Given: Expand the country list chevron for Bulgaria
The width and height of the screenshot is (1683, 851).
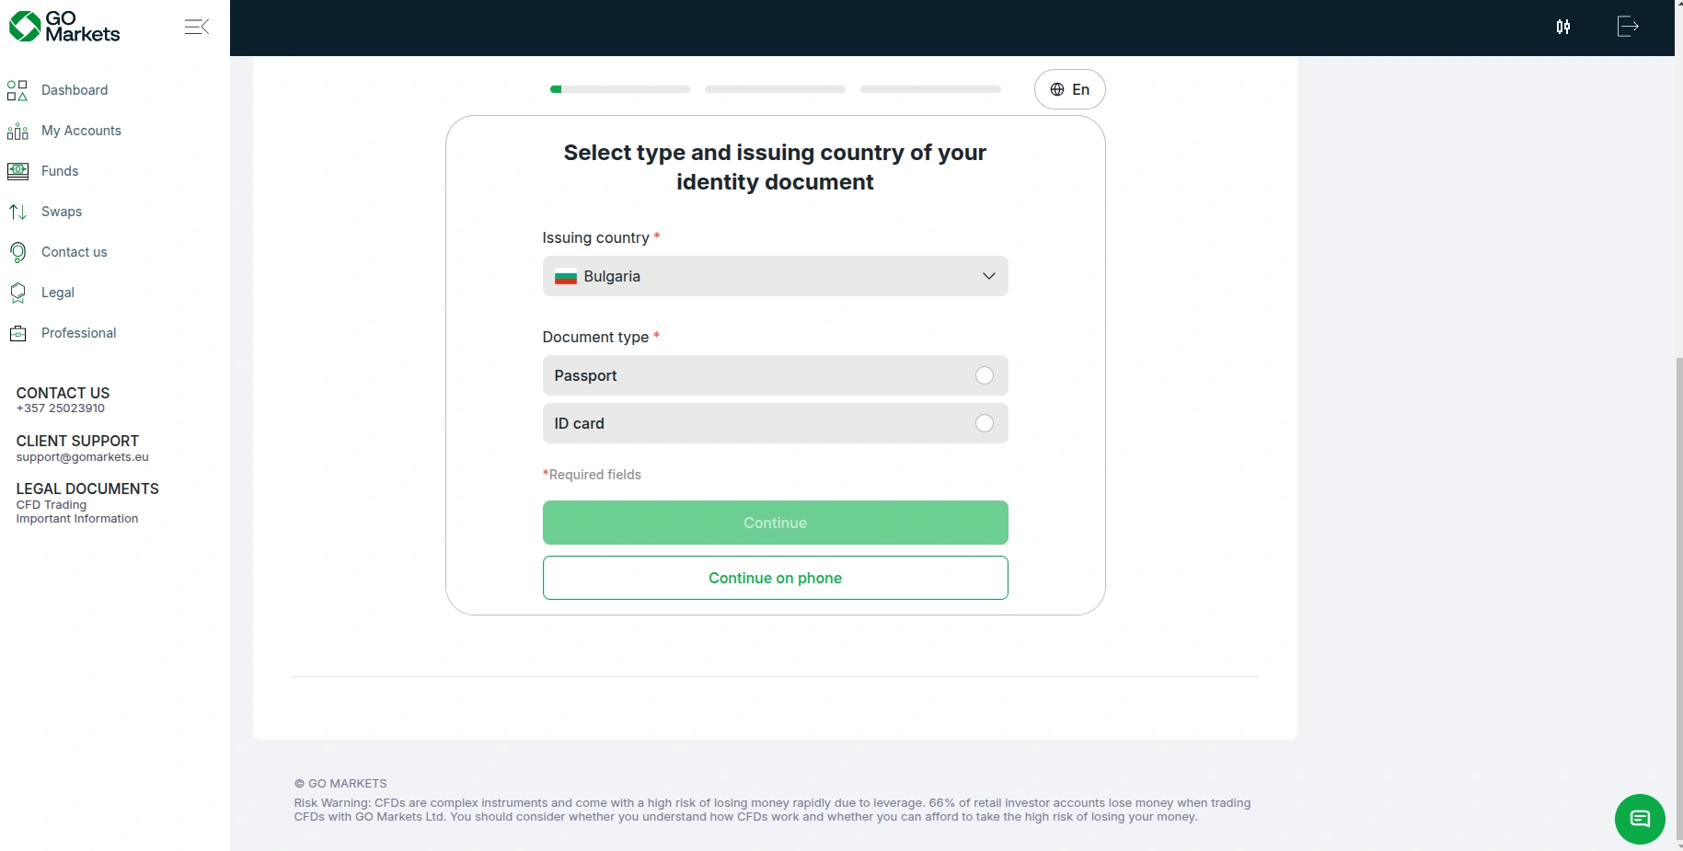Looking at the screenshot, I should click(x=988, y=276).
